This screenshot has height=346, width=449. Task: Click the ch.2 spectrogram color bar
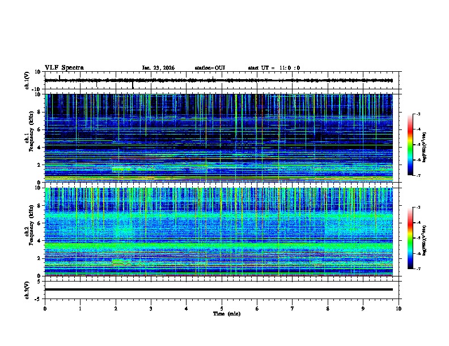pyautogui.click(x=410, y=238)
